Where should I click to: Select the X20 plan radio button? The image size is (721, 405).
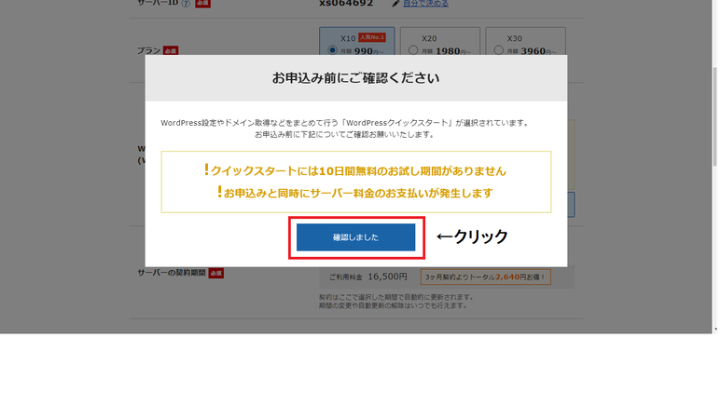[x=413, y=50]
